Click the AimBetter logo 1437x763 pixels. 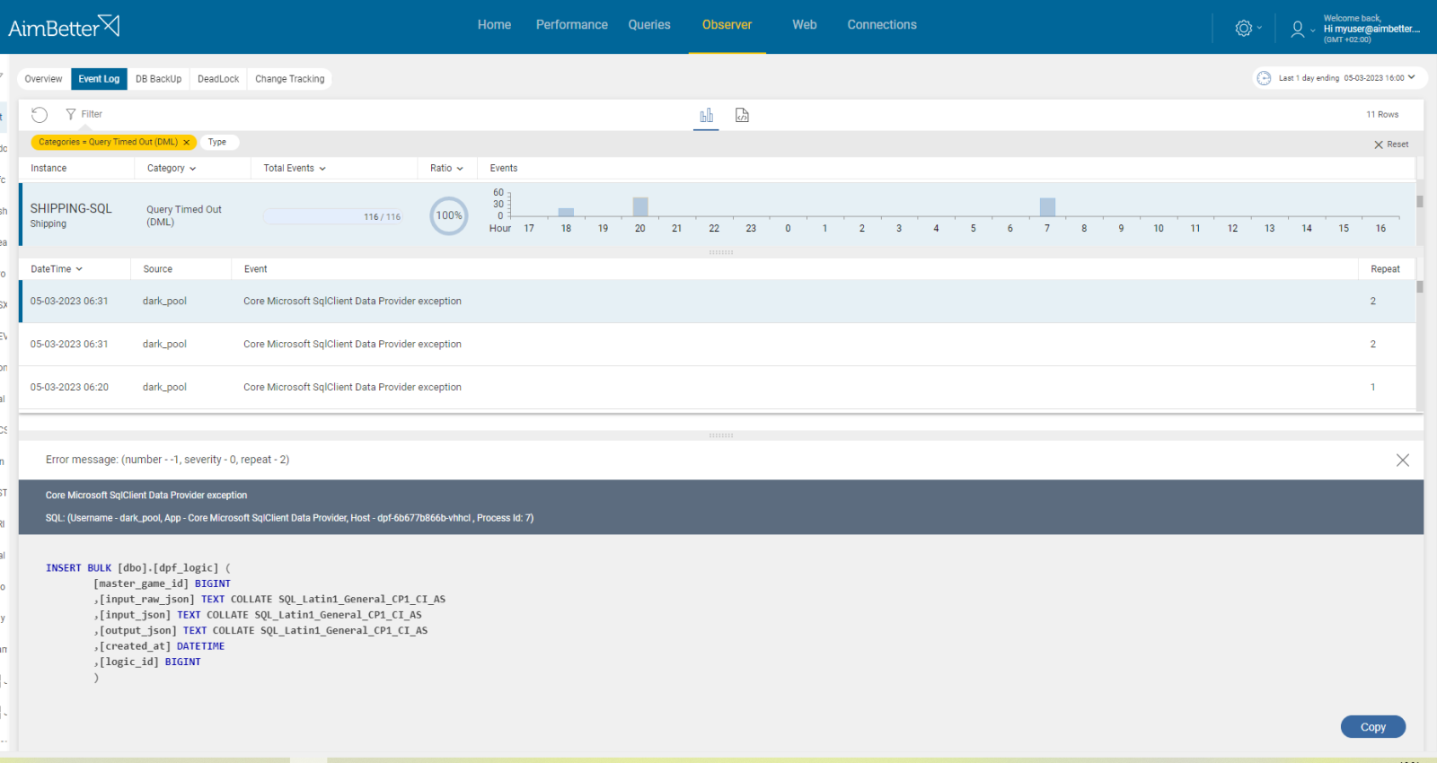point(64,26)
